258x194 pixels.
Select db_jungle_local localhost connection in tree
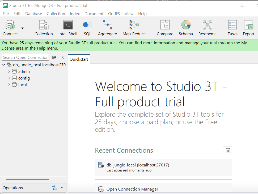(x=40, y=65)
